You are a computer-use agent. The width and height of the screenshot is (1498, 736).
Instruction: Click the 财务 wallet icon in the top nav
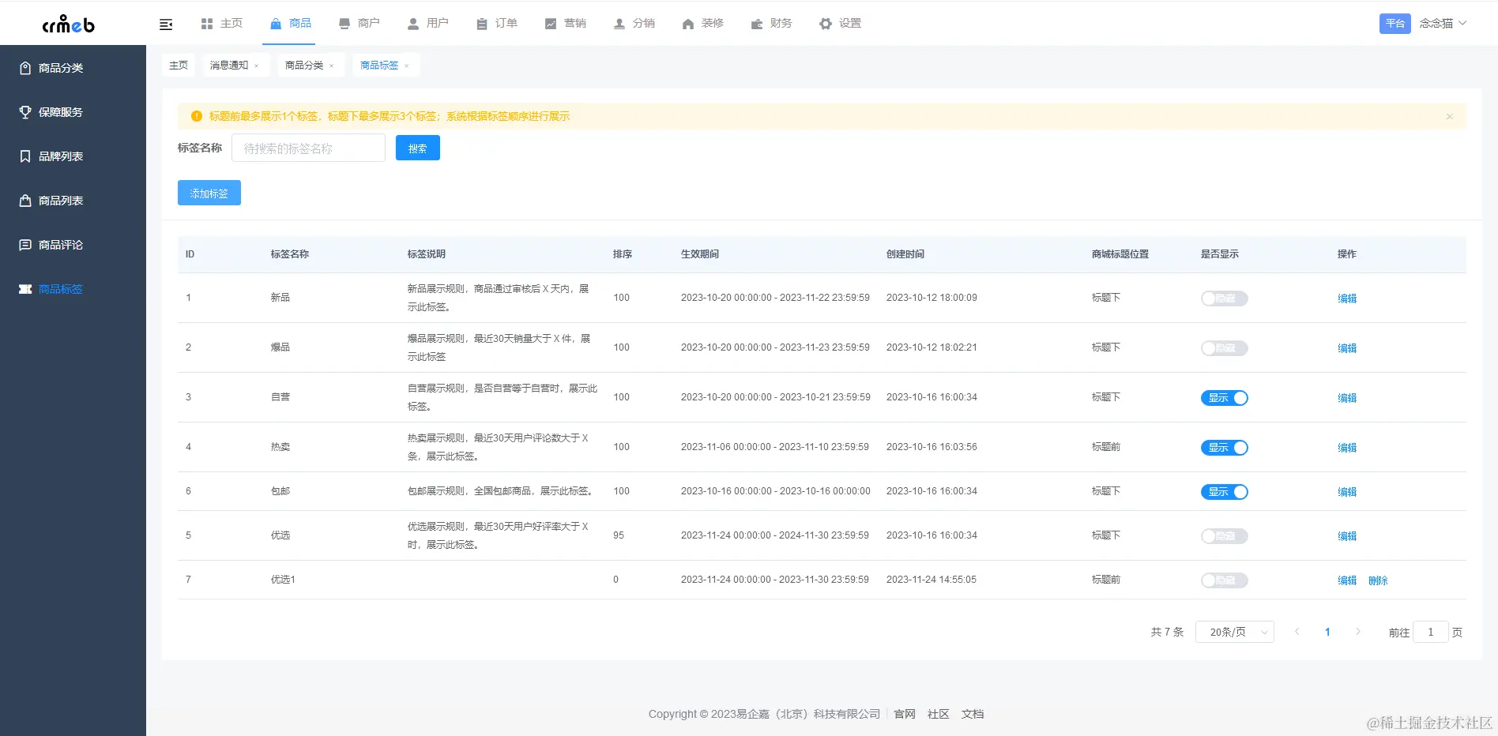(757, 24)
